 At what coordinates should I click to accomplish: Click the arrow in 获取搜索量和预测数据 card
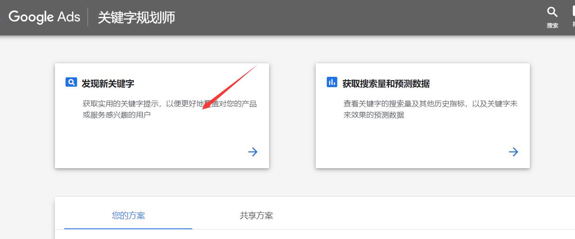coord(514,152)
